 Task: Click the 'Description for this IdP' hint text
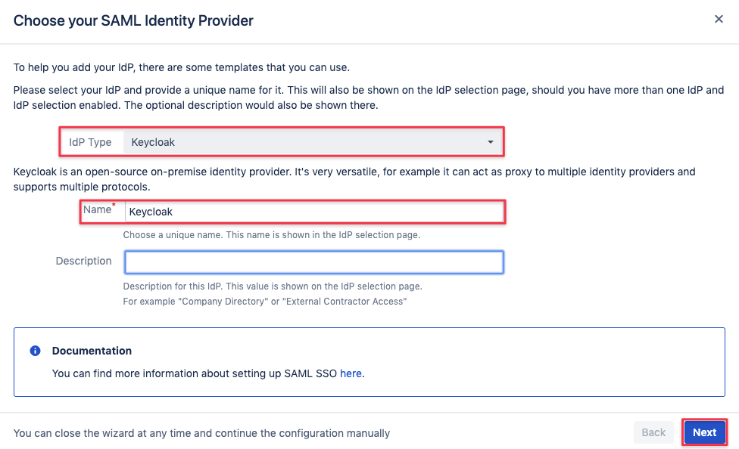click(x=273, y=286)
